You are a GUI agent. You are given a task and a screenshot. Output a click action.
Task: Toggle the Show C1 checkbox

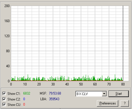point(4,94)
